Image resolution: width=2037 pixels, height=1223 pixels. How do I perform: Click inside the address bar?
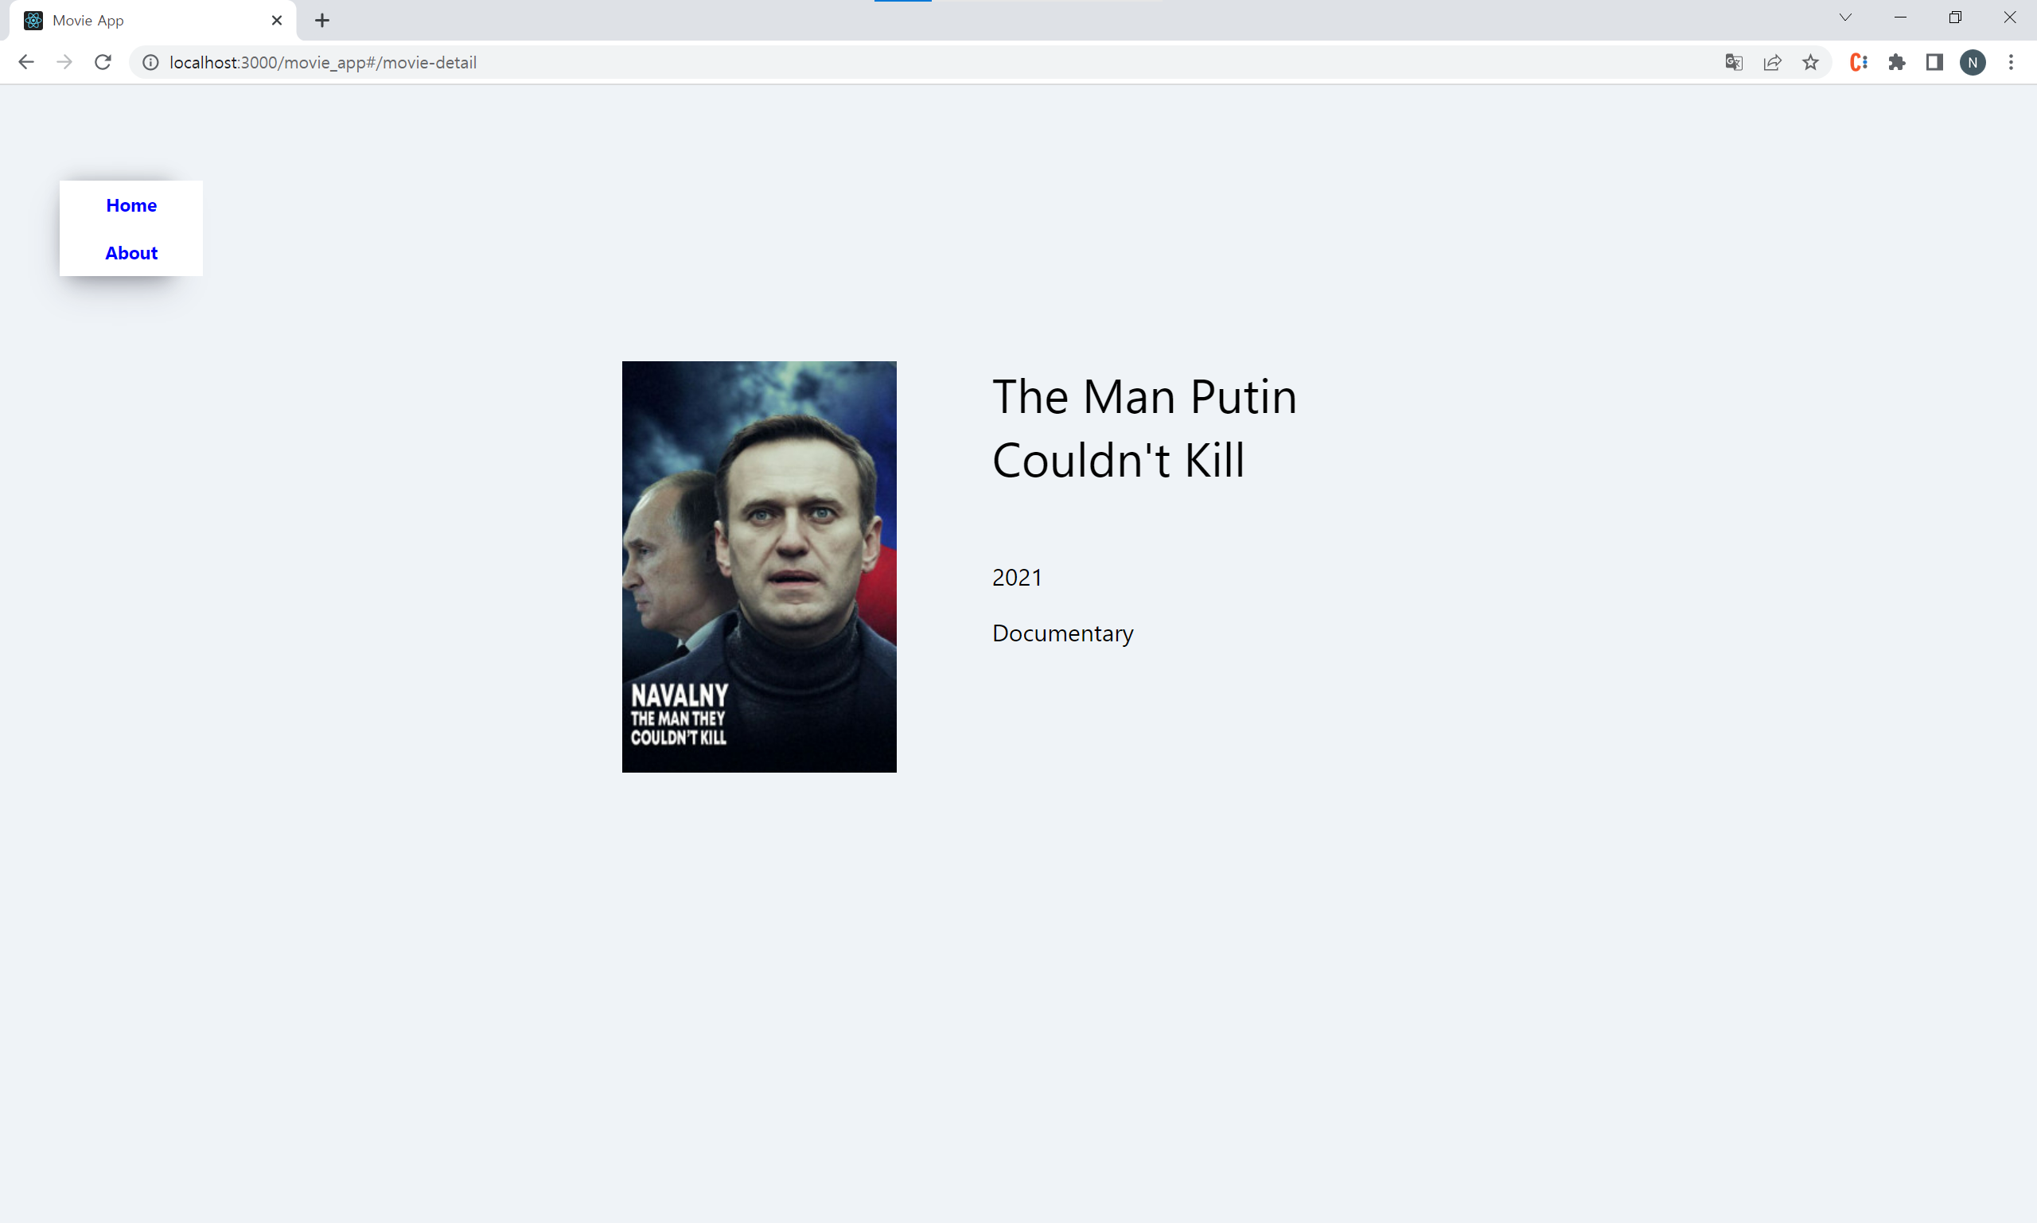tap(577, 62)
